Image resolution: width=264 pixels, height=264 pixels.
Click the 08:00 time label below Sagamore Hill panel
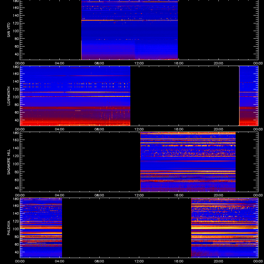coord(99,195)
